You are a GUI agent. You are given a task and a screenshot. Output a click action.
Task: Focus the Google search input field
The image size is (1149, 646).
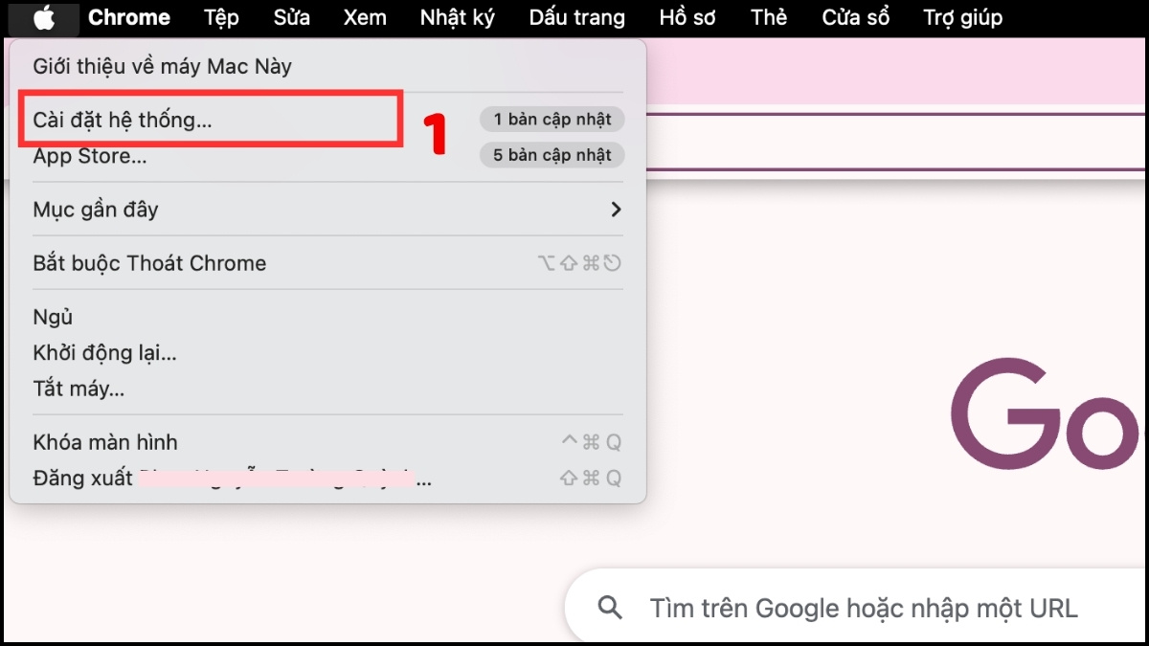click(x=862, y=608)
